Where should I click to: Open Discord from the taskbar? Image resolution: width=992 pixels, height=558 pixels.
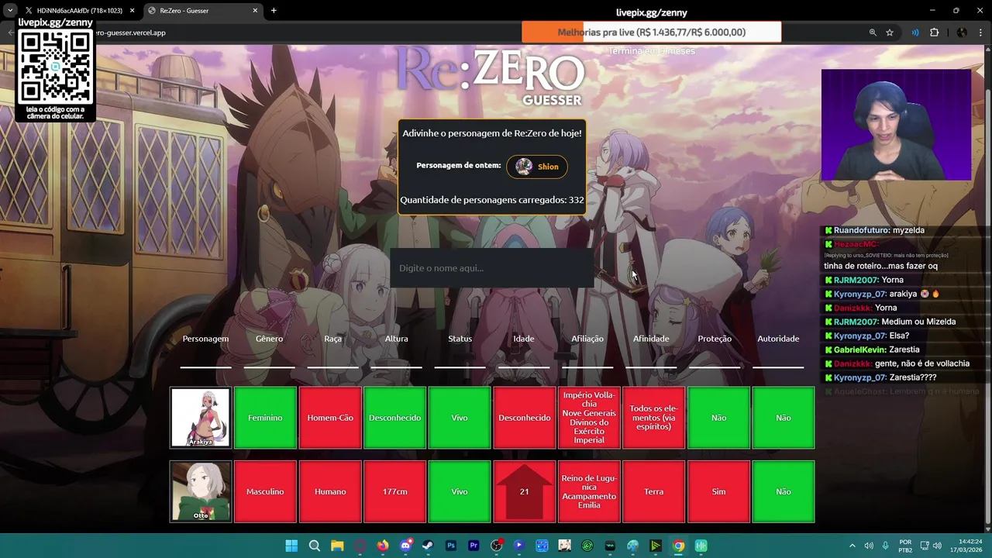405,546
